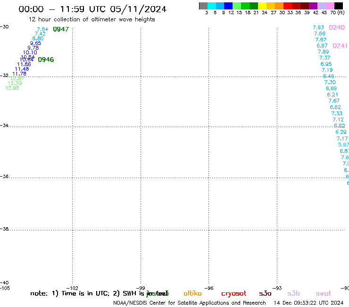349x307 pixels.
Task: Click the wave height value '11.78'
Action: coord(19,74)
